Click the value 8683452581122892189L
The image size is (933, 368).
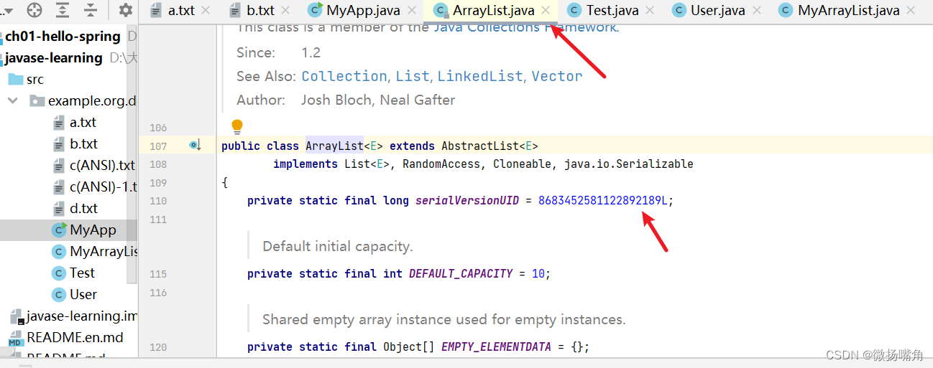pos(602,200)
